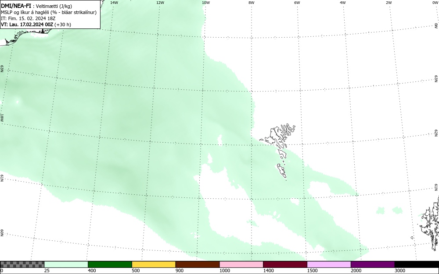Screen dimensions: 439x274
Task: Click the 6W longitude label
Action: click(297, 3)
